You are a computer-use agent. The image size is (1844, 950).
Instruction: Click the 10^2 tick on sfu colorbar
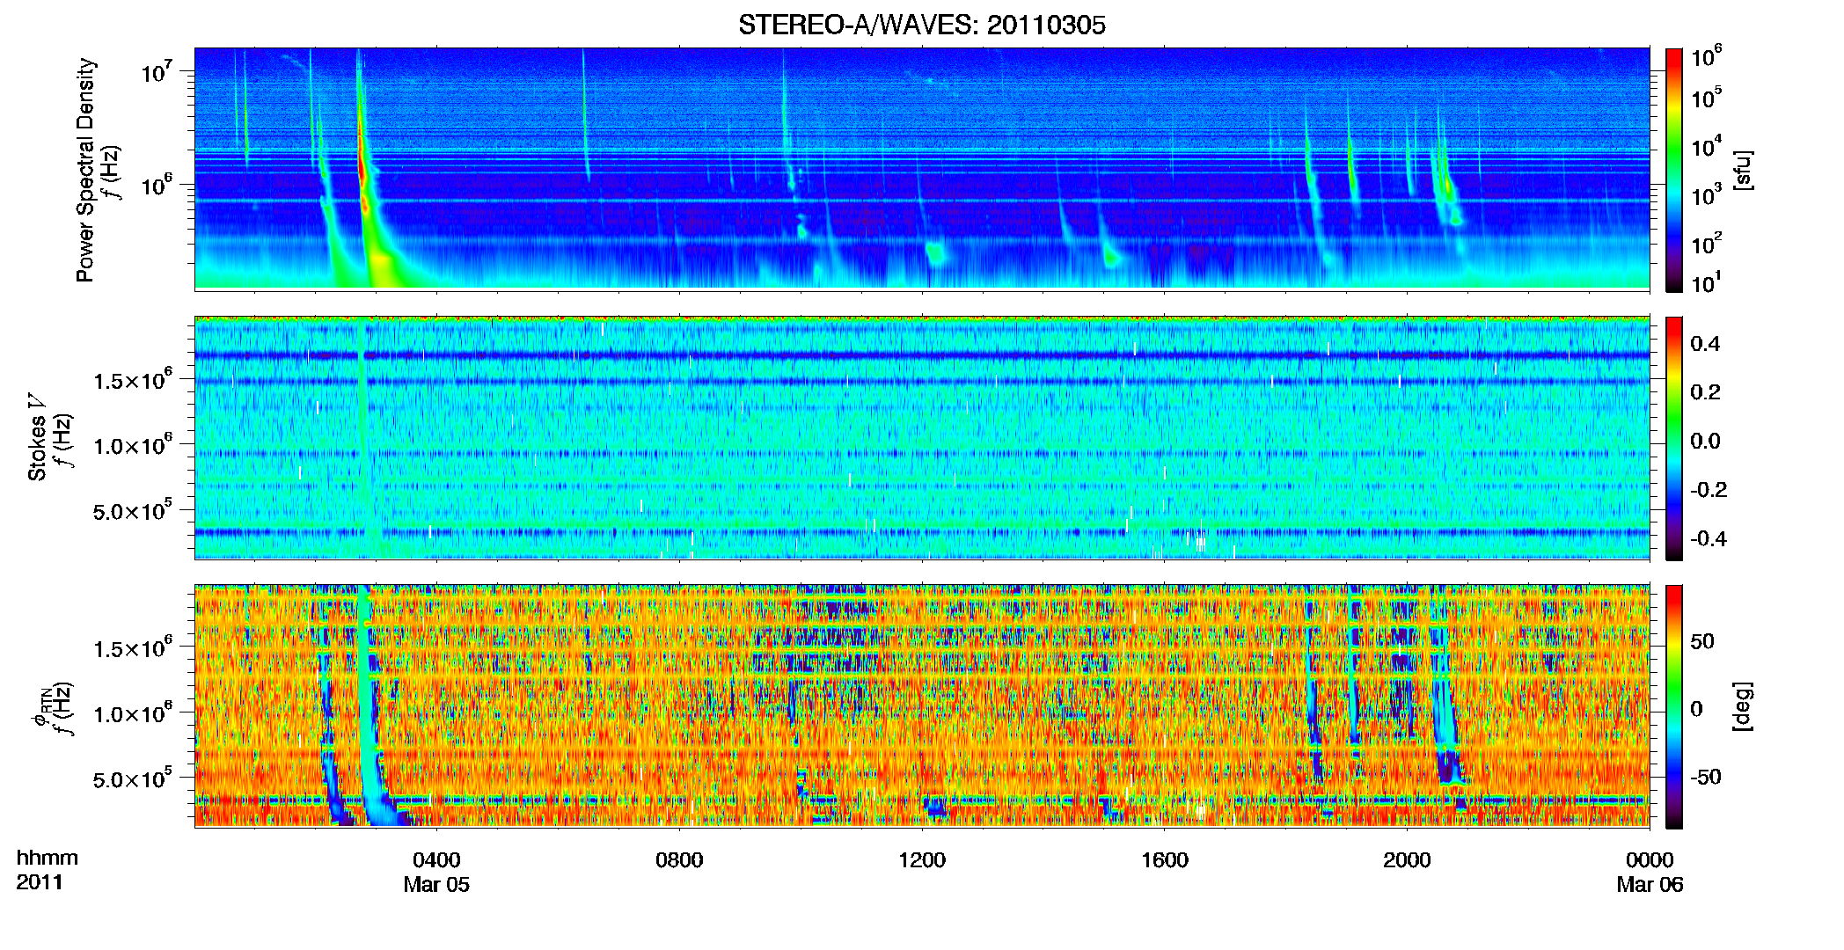point(1706,243)
